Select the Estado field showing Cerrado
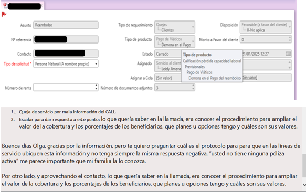Viewport: 306px width, 192px height. 168,54
